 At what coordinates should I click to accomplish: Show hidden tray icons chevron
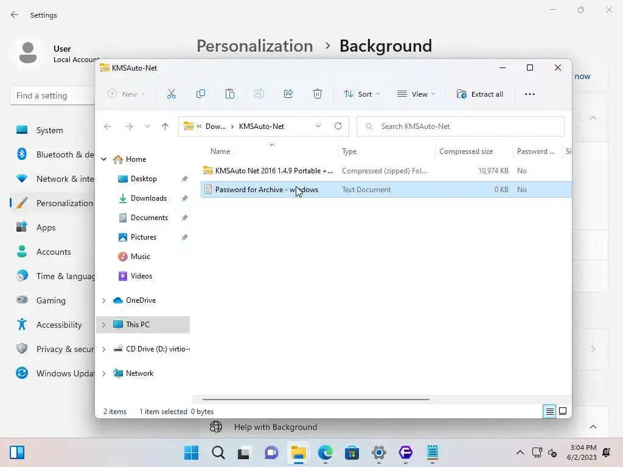[520, 452]
